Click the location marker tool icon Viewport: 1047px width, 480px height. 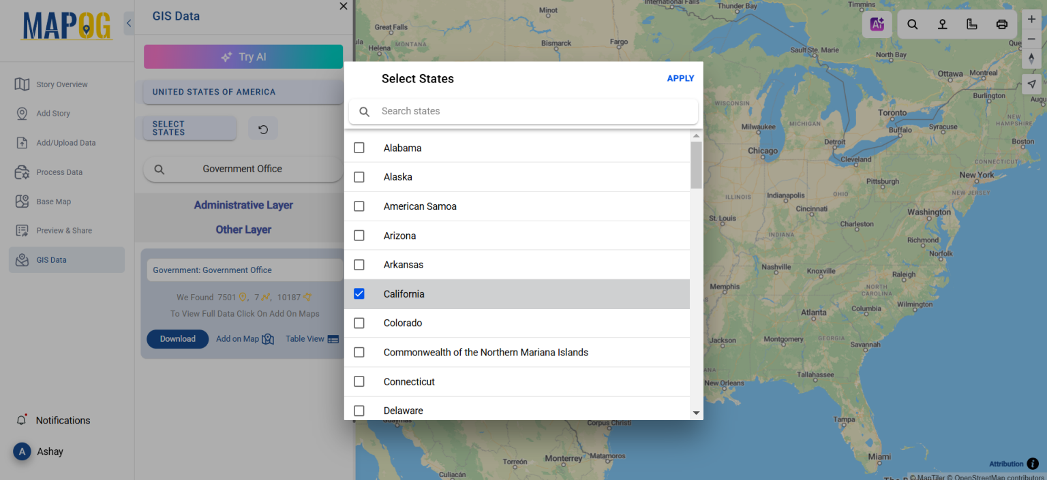(x=942, y=24)
